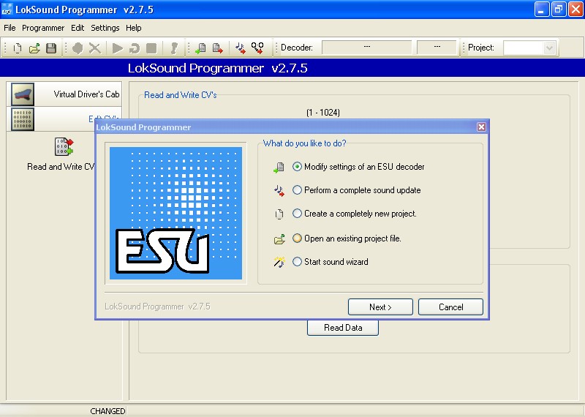Image resolution: width=585 pixels, height=417 pixels.
Task: Click the write sound notes toolbar icon
Action: [x=241, y=48]
